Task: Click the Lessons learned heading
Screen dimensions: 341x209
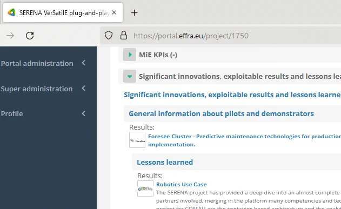Action: 165,163
